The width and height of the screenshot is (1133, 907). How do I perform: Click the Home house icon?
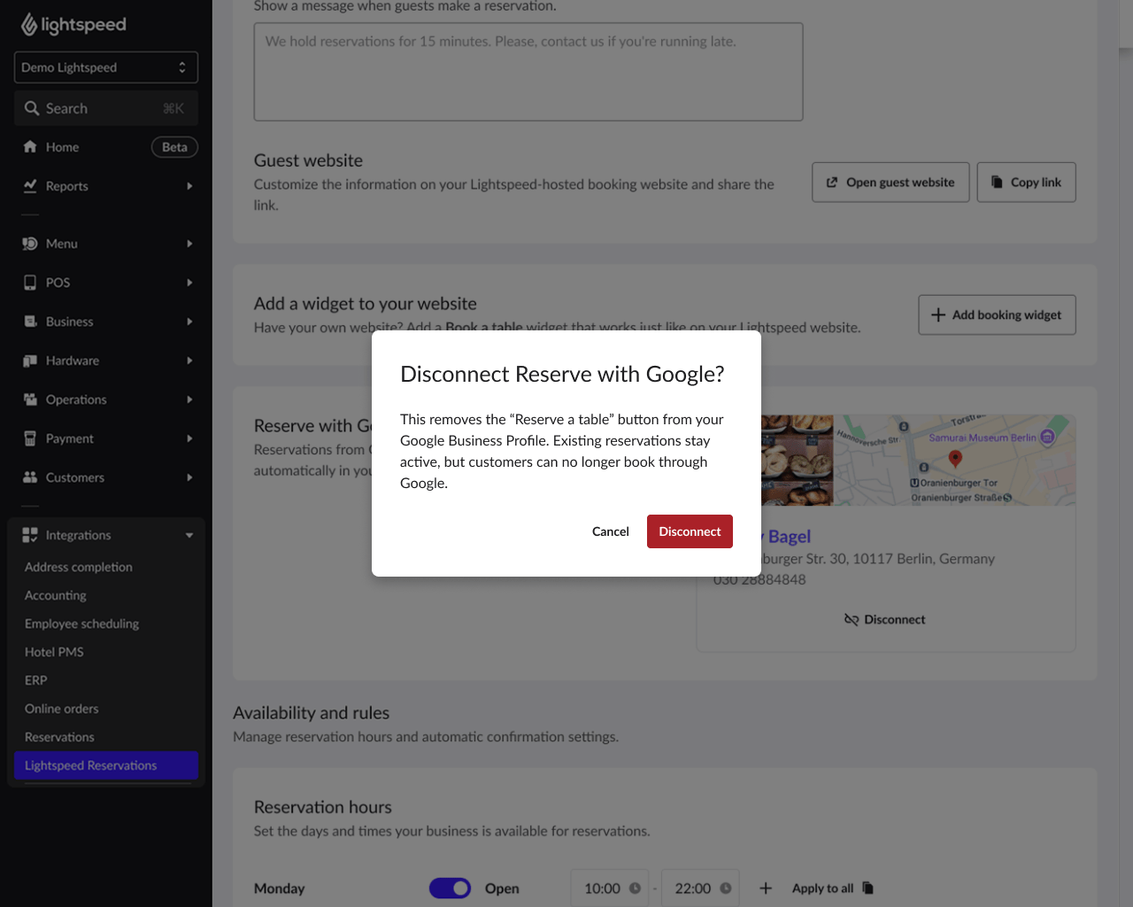[30, 147]
